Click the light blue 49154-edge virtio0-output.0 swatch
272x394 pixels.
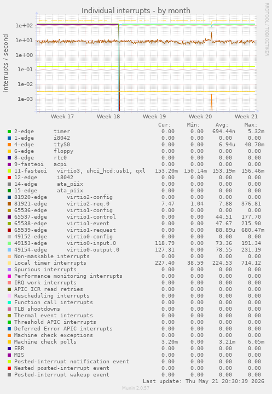pyautogui.click(x=9, y=250)
